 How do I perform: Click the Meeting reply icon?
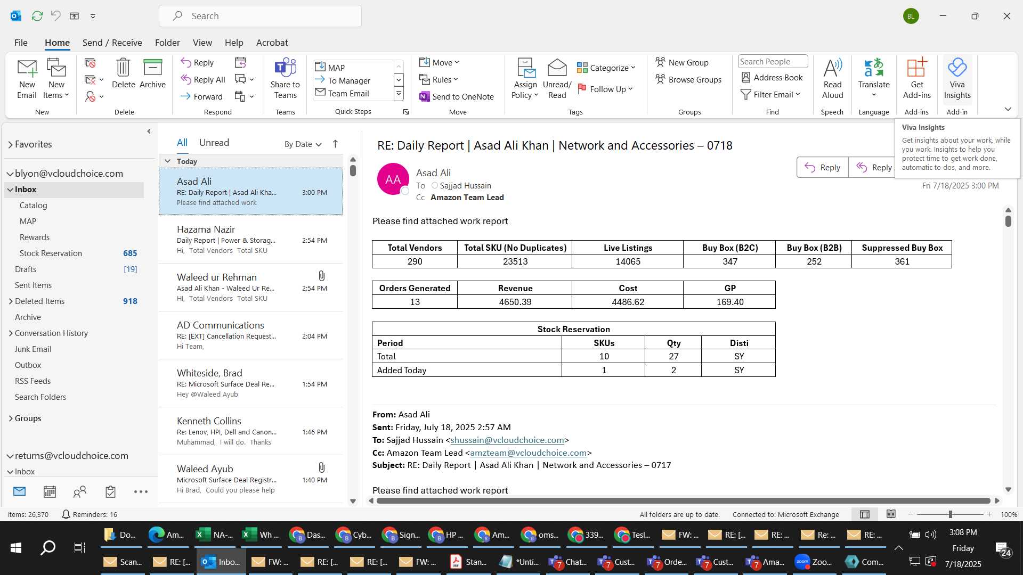[240, 63]
